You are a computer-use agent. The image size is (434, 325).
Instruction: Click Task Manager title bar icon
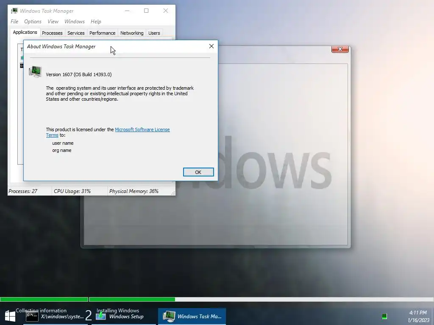point(14,11)
